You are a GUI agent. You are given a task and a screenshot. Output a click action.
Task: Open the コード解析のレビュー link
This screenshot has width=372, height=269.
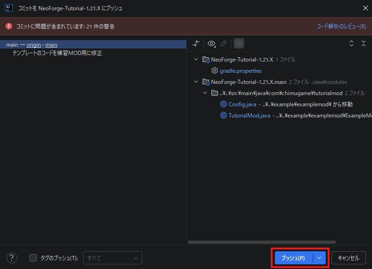coord(341,27)
